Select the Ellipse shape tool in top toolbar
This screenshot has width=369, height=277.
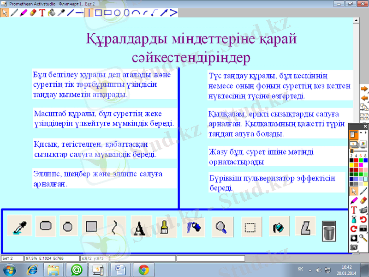pos(117,13)
